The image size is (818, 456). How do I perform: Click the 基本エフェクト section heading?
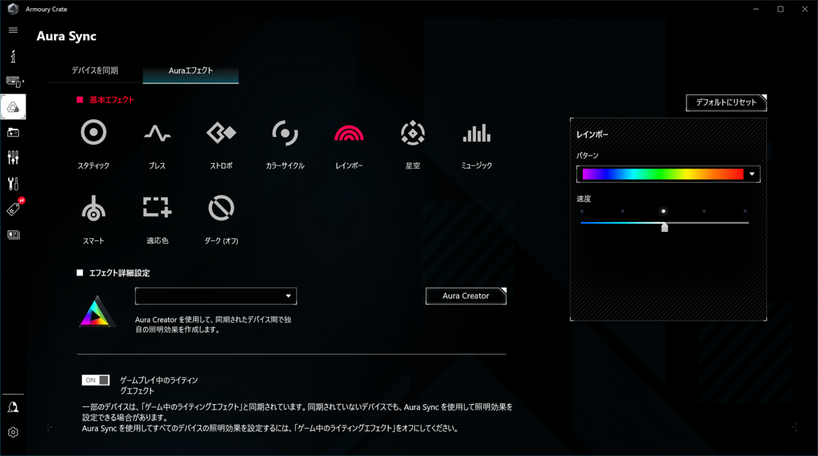point(111,100)
